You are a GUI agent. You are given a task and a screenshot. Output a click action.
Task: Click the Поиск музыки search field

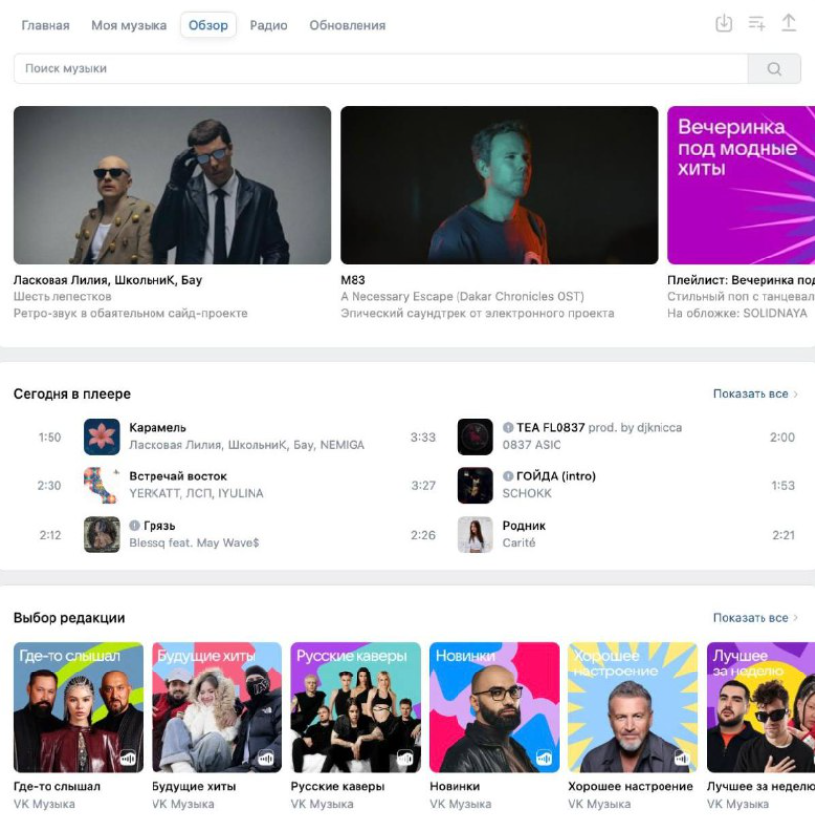[x=379, y=69]
